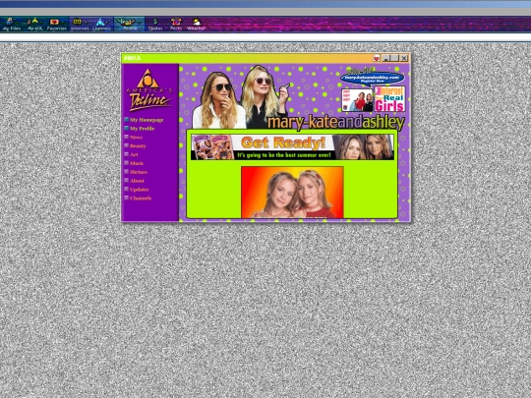531x398 pixels.
Task: Open the Music sidebar link
Action: [x=137, y=163]
